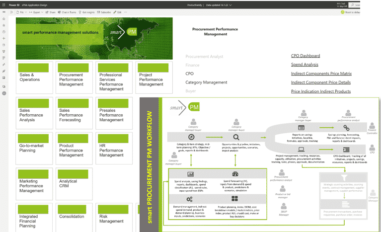Open the Spend Analysis link
The image size is (381, 232).
click(305, 65)
